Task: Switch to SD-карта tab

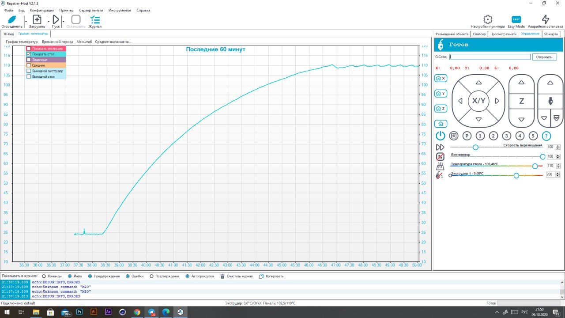Action: click(x=551, y=34)
